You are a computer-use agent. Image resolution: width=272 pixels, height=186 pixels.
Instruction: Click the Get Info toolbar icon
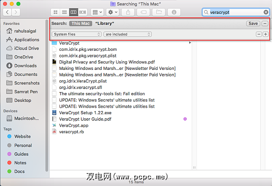(x=175, y=12)
